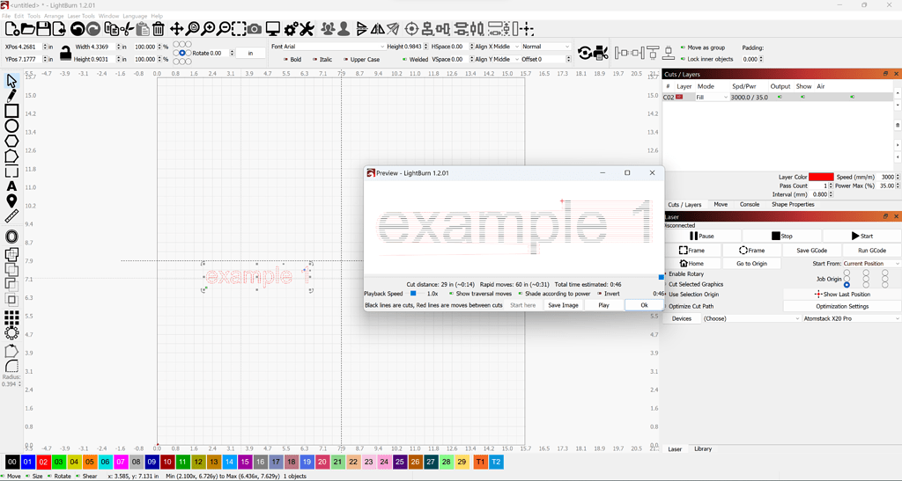Switch to the Shape Properties tab
The width and height of the screenshot is (902, 481).
pos(793,204)
